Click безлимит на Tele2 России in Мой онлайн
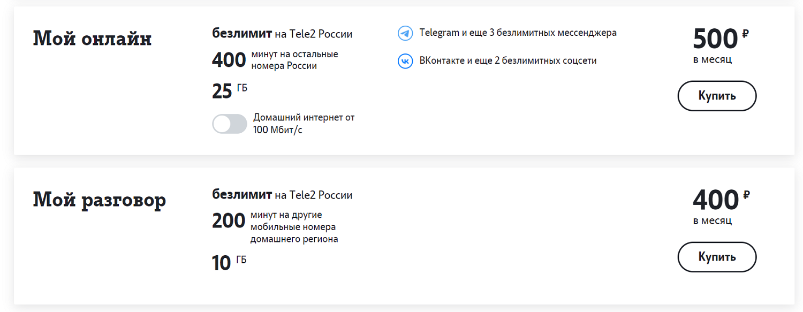Screen dimensions: 803x312 click(281, 33)
